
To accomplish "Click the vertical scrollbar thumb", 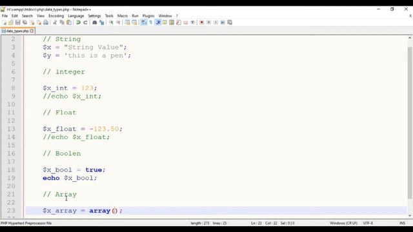I will [410, 123].
